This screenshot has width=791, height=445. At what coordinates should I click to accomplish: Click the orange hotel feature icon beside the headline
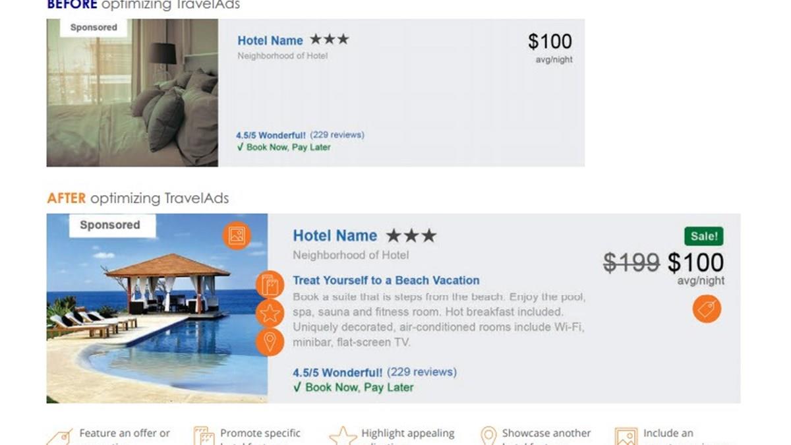click(270, 285)
